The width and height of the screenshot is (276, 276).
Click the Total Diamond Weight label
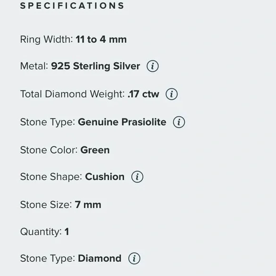coord(72,94)
